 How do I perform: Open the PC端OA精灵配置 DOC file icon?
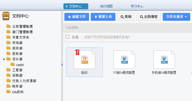point(124,60)
